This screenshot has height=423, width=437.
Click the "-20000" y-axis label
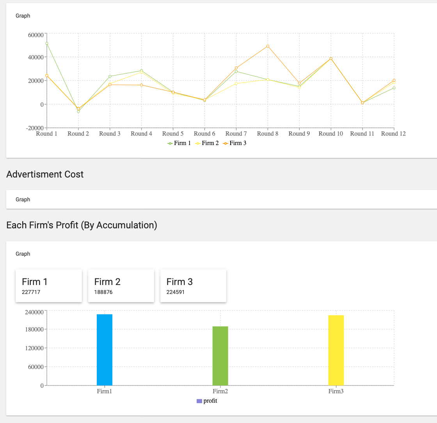pos(35,128)
